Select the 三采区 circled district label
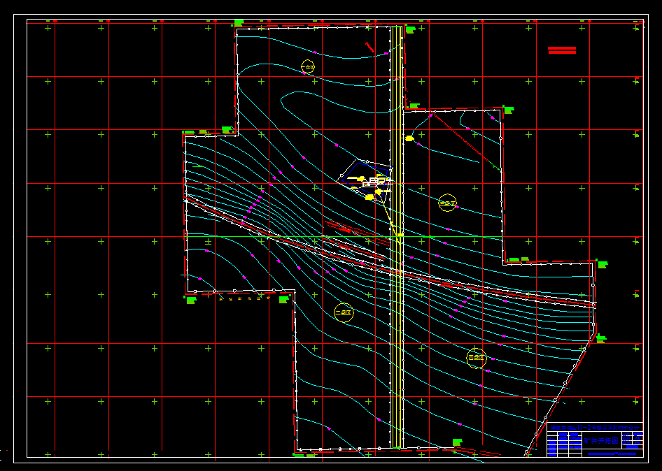Screen dimensions: 662x471 [448, 203]
